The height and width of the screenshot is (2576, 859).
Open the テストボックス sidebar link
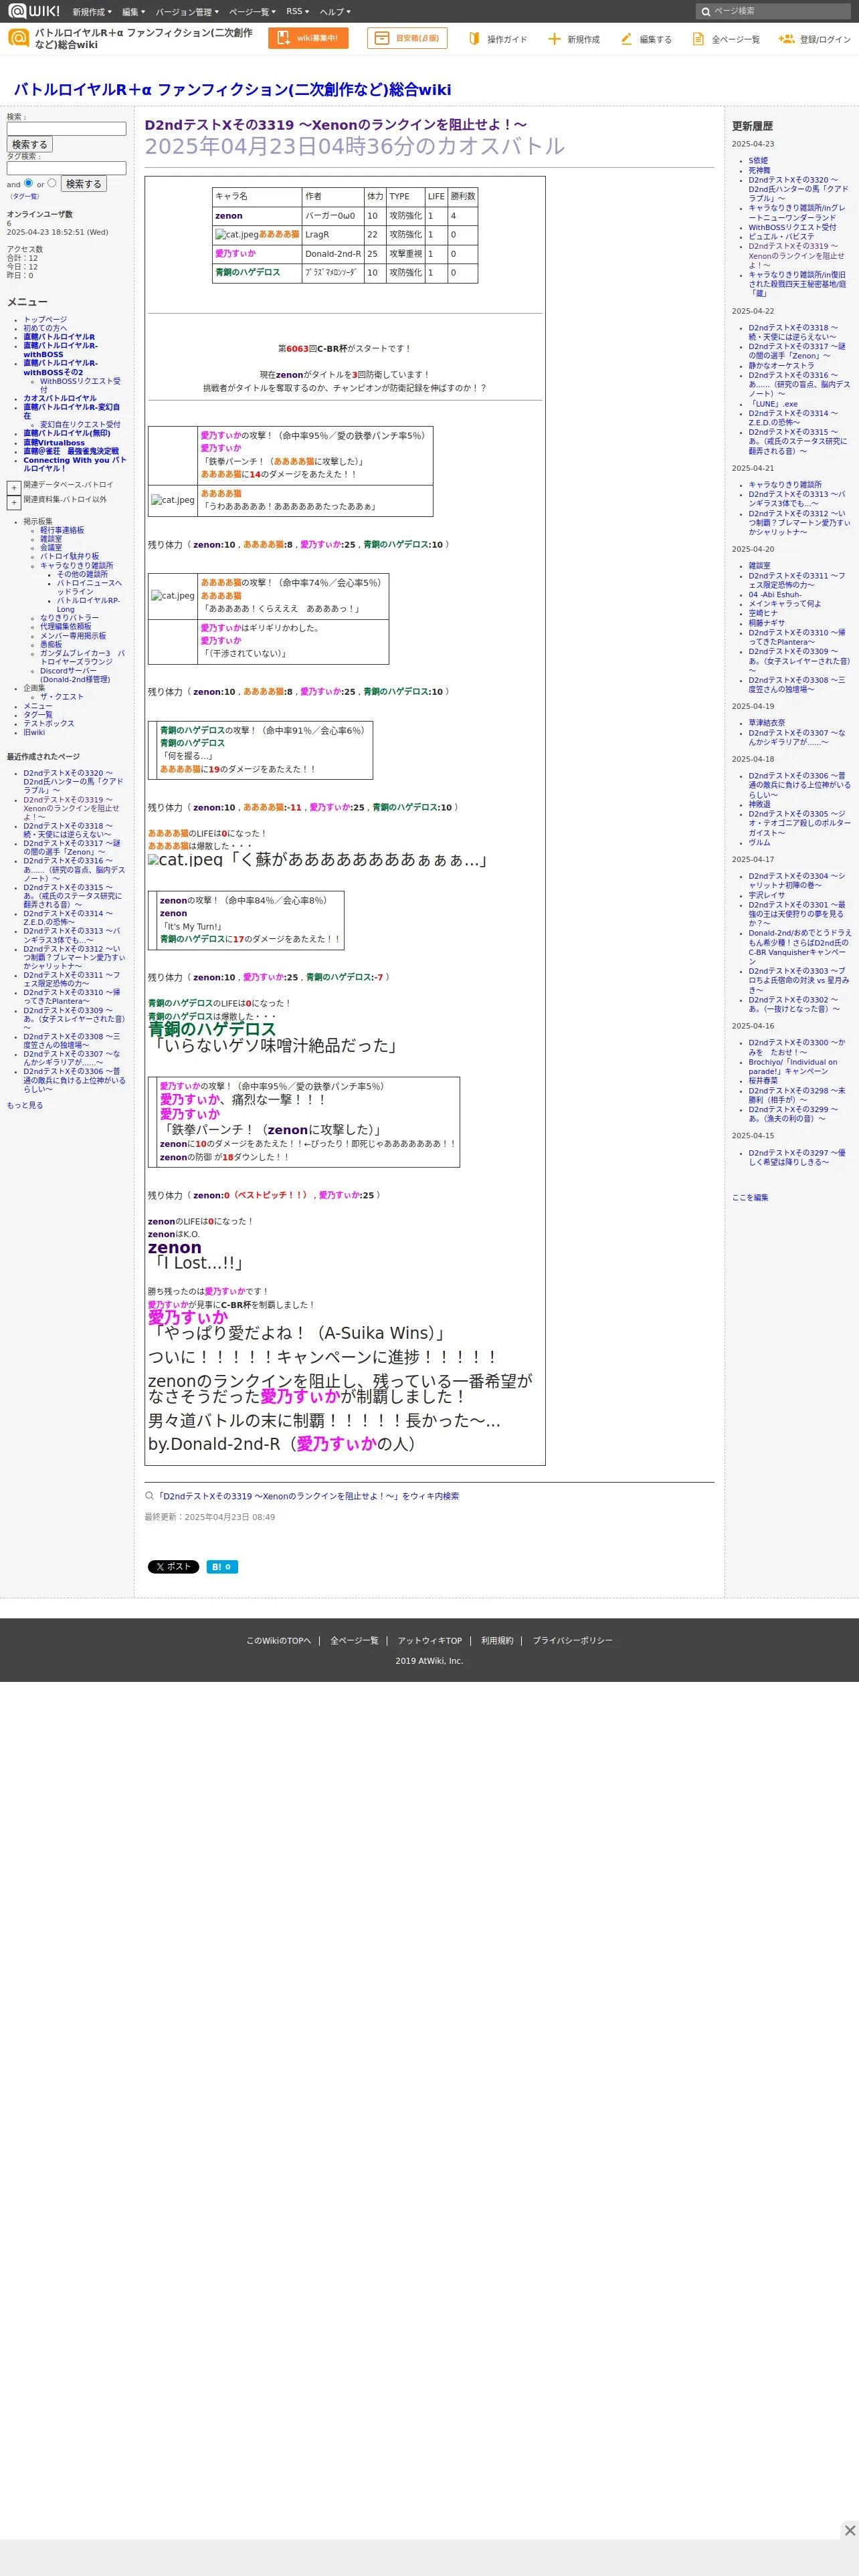pos(49,723)
